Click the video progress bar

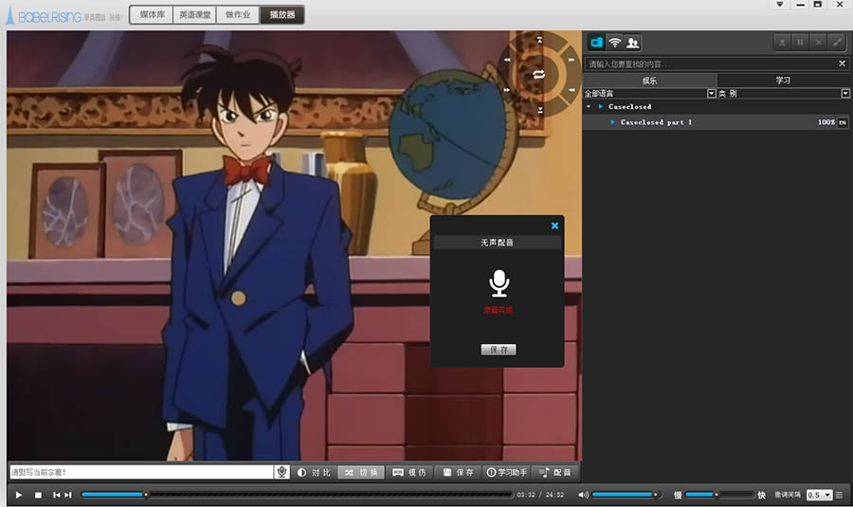point(297,495)
